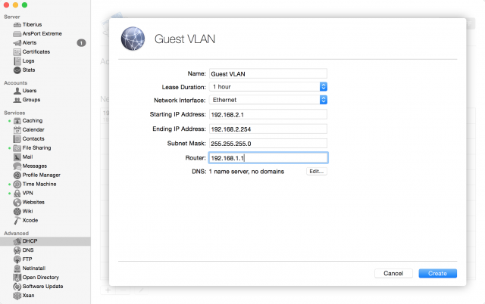This screenshot has width=485, height=304.
Task: Open the Lease Duration dropdown
Action: coord(268,87)
